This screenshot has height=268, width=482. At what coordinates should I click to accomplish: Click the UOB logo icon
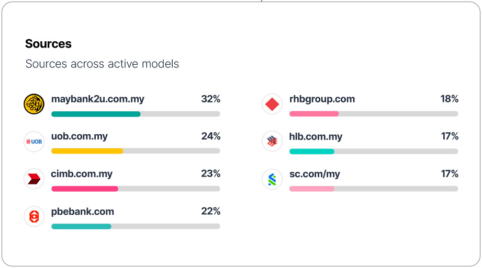click(x=34, y=142)
